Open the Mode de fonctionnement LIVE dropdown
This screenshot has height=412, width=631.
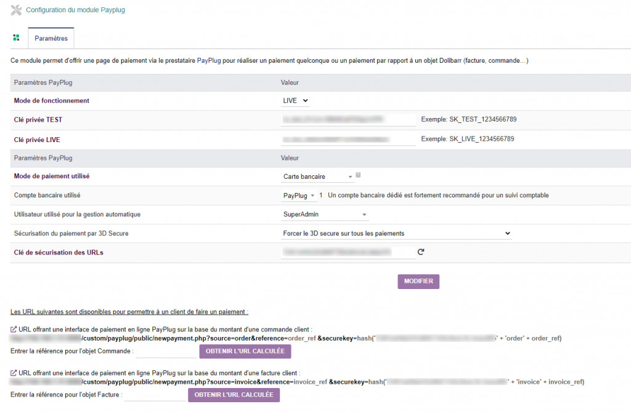pyautogui.click(x=295, y=101)
